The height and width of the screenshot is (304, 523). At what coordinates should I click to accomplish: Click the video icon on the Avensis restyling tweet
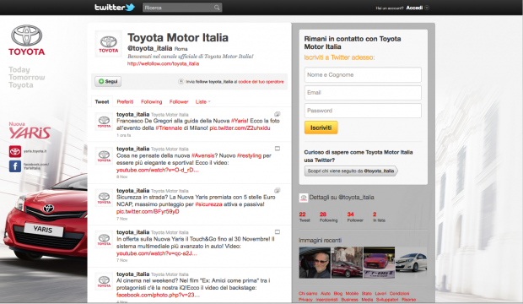278,149
